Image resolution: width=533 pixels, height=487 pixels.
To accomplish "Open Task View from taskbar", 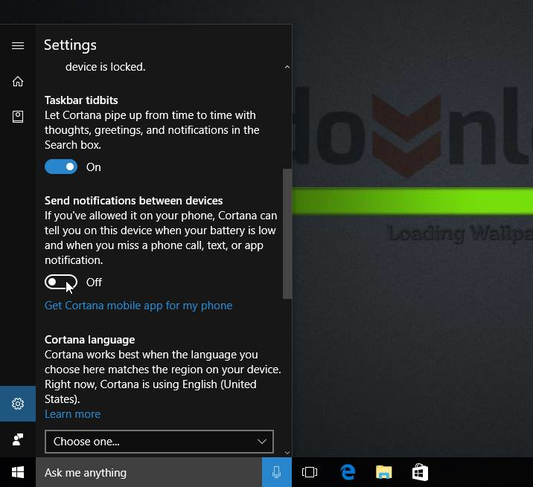I will coord(310,472).
